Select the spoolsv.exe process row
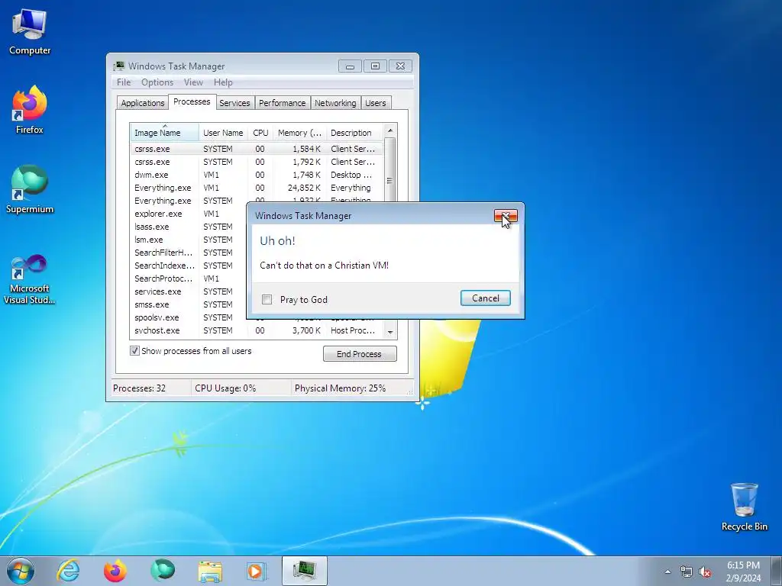This screenshot has height=586, width=782. 189,317
